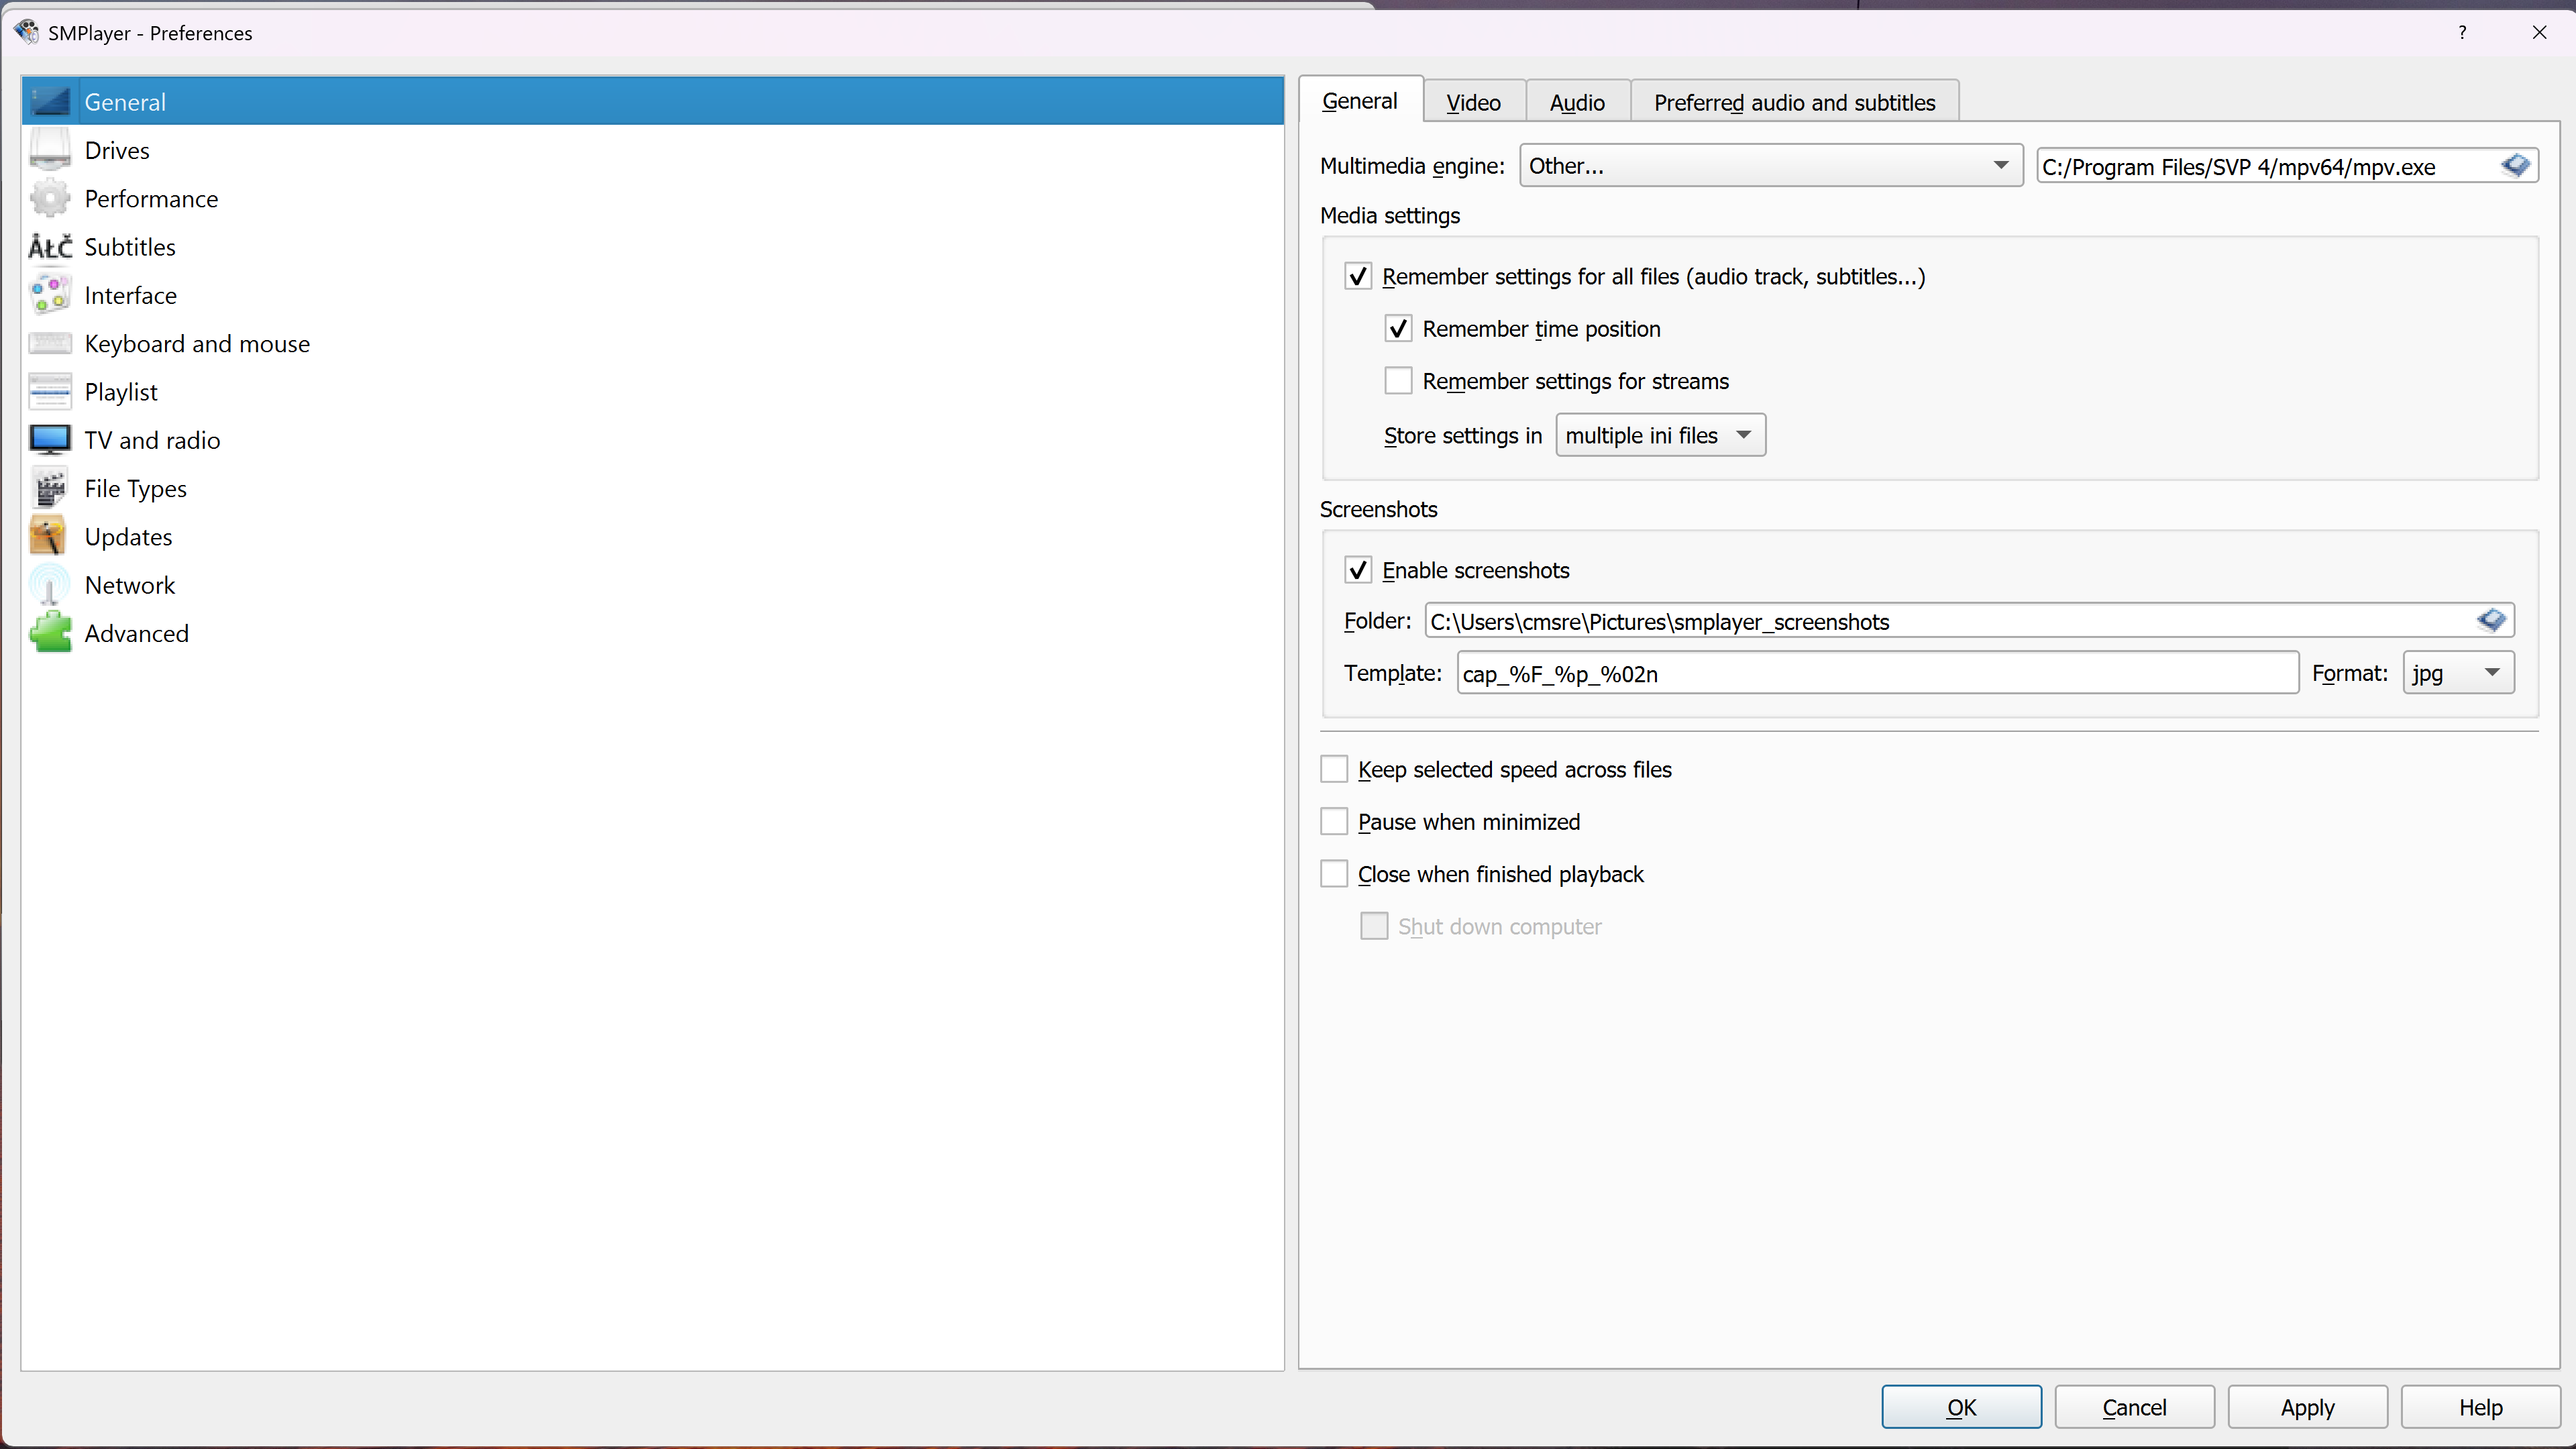Click the SMPlayer app icon in title bar
This screenshot has width=2576, height=1449.
27,32
